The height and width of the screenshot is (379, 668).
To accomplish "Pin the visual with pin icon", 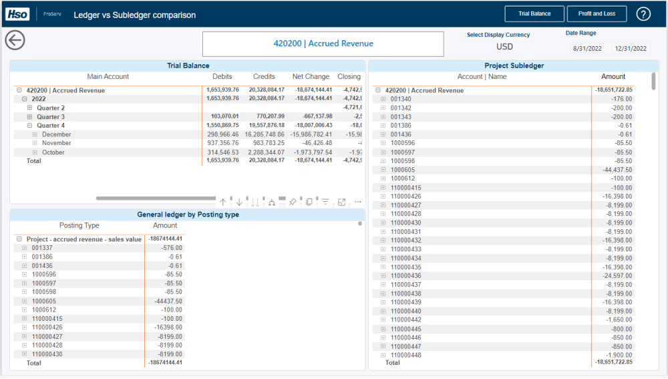I will [x=293, y=202].
